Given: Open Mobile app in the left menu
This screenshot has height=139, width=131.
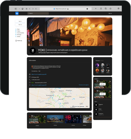Looking at the screenshot, I should [19, 41].
